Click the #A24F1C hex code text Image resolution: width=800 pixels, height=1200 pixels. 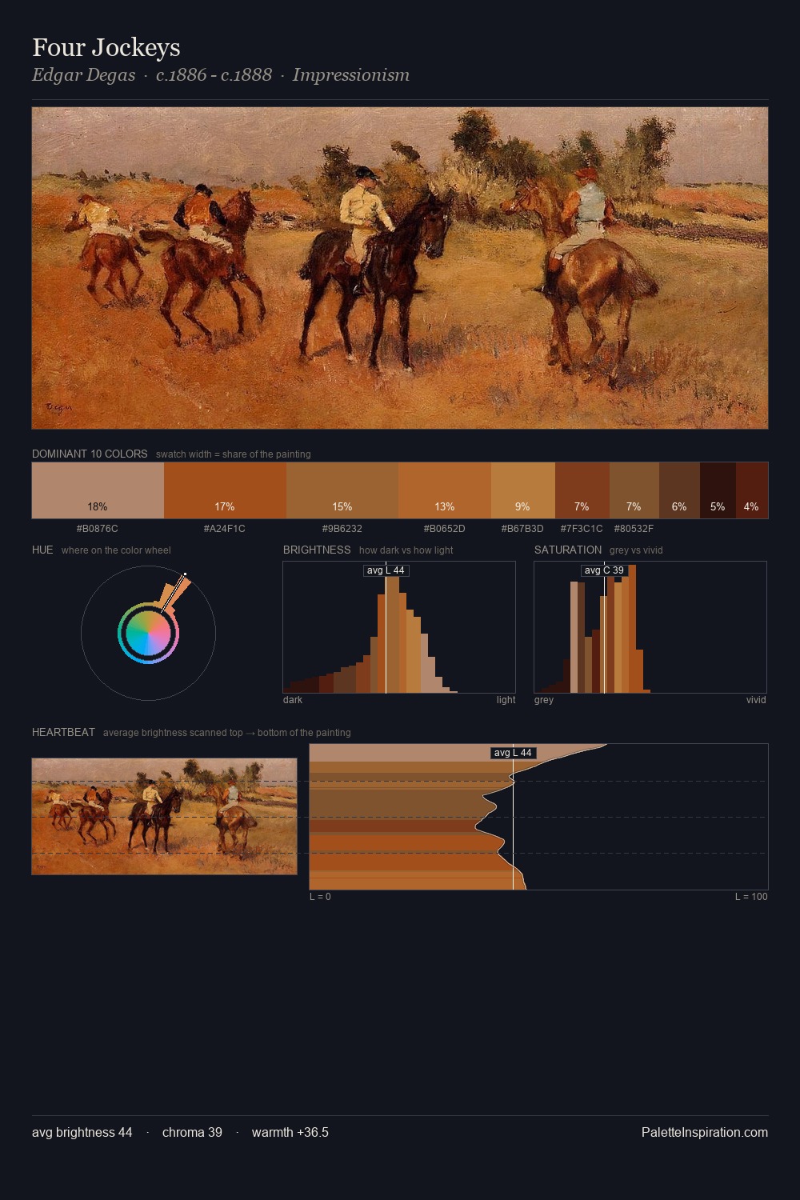coord(225,529)
